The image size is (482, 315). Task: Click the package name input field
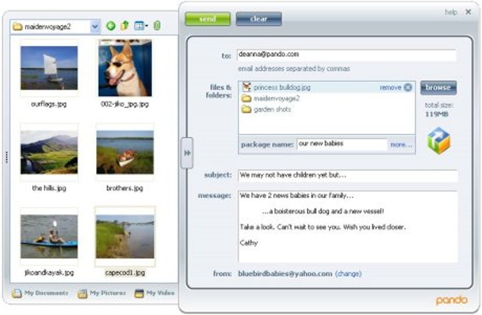(342, 144)
